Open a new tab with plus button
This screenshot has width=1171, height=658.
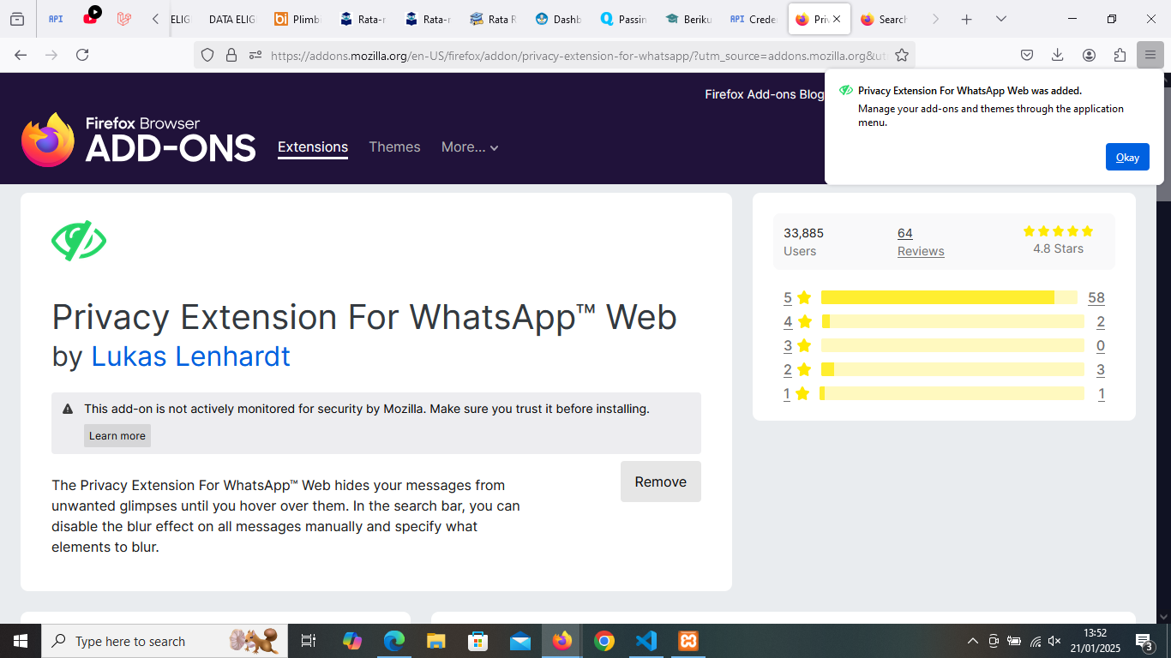tap(967, 19)
